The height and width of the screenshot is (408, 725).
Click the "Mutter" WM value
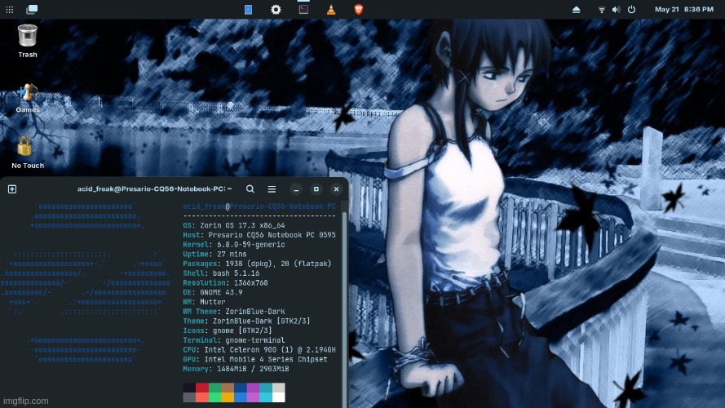click(x=213, y=302)
